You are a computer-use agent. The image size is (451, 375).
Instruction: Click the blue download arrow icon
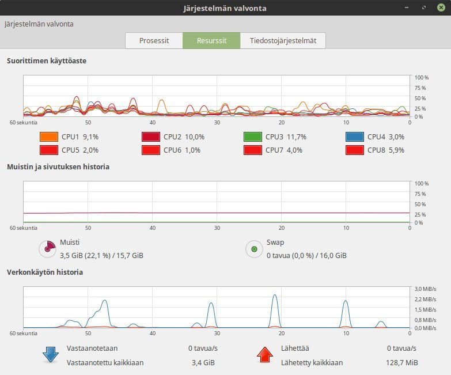point(51,355)
